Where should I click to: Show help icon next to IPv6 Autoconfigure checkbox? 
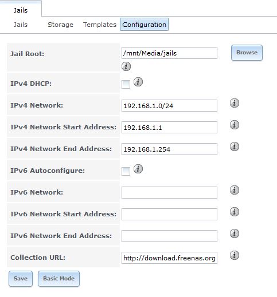coord(138,169)
